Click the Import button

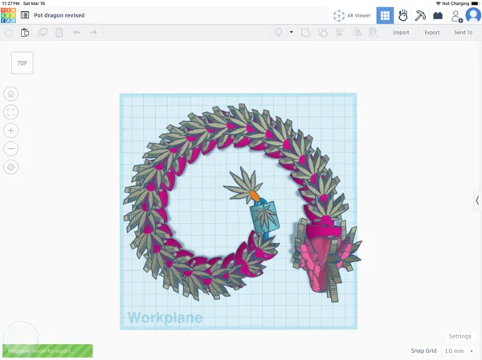tap(401, 32)
